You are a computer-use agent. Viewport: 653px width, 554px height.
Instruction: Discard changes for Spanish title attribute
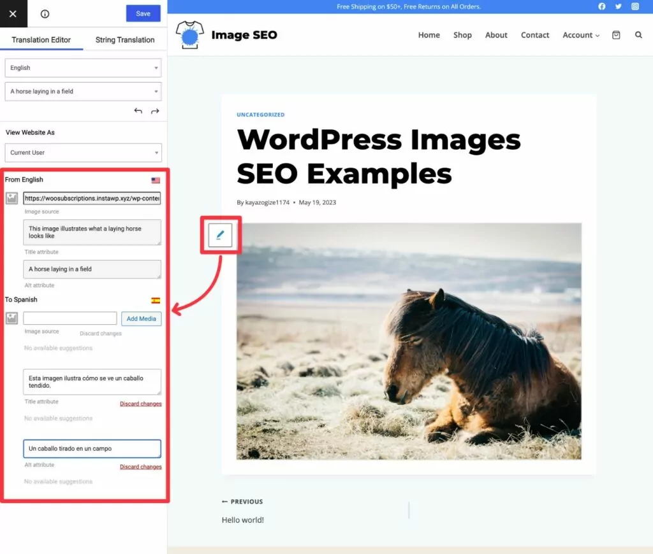(141, 404)
